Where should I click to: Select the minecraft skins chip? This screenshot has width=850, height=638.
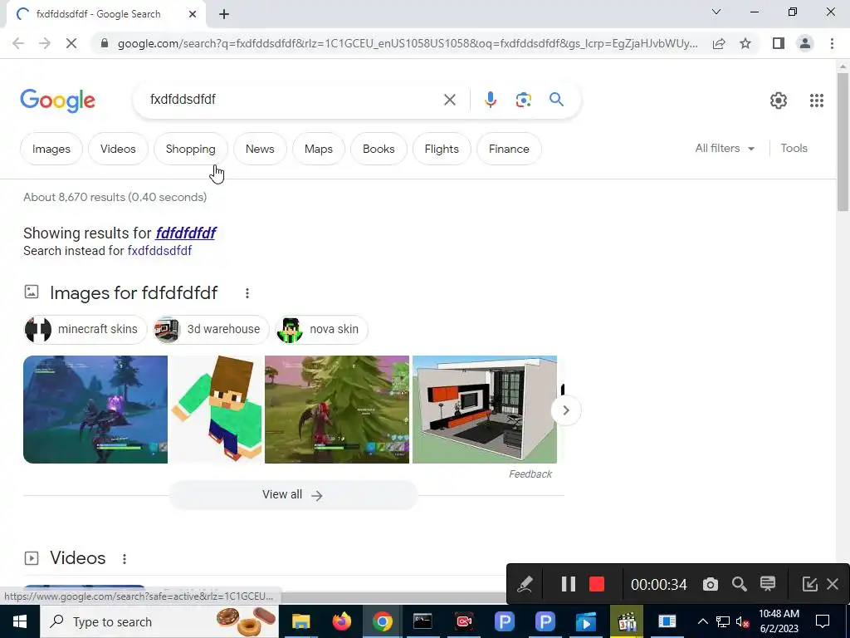click(x=85, y=329)
